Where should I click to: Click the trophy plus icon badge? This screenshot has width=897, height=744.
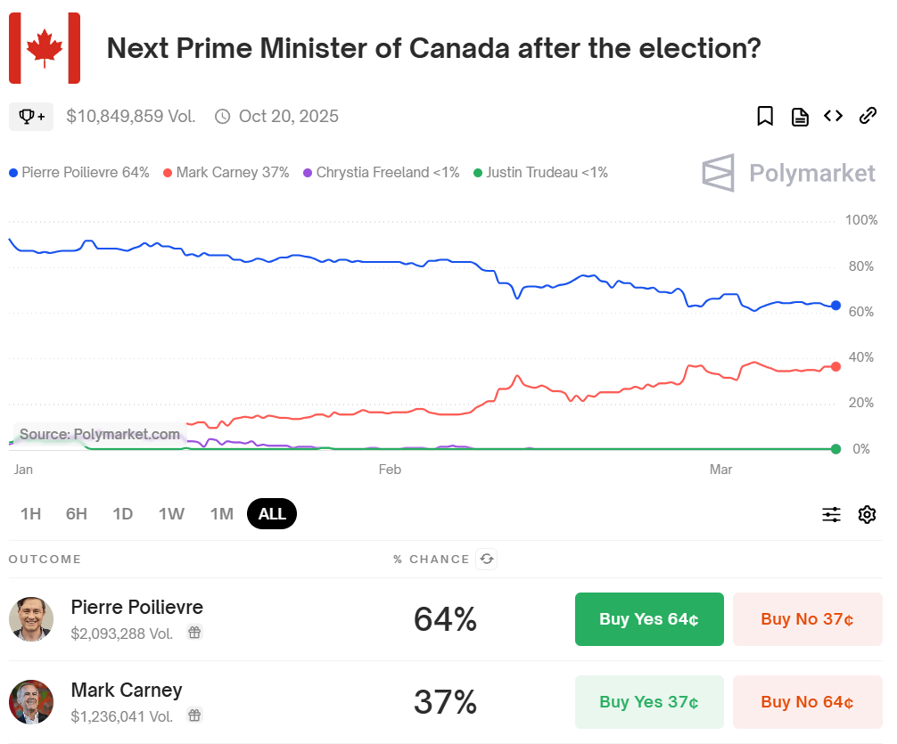pos(31,116)
